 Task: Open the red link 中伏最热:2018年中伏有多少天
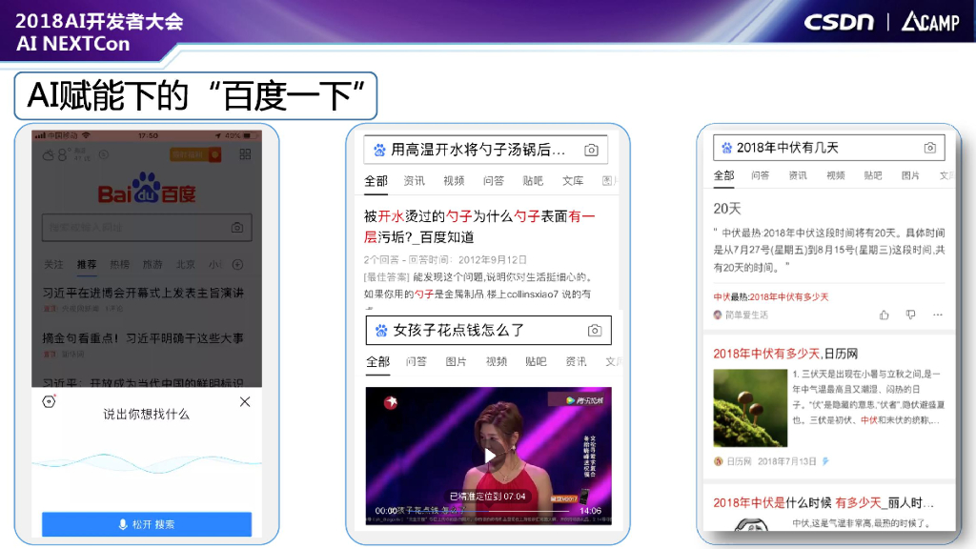click(x=770, y=297)
